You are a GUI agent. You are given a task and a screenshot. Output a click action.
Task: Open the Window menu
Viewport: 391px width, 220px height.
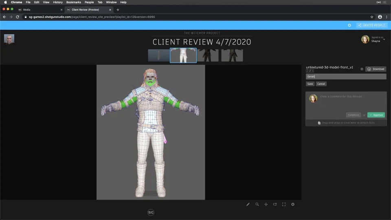[111, 2]
